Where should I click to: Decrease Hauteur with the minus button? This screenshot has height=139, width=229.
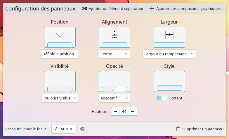(115, 111)
